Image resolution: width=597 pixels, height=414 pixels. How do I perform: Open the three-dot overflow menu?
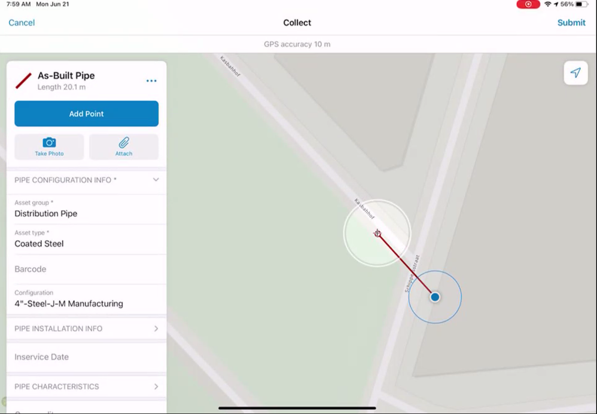151,81
